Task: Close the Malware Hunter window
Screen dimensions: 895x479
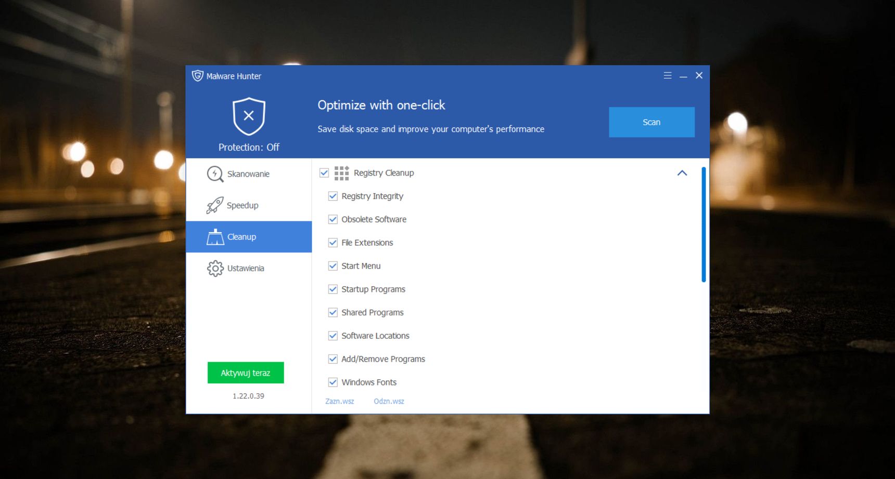Action: [699, 76]
